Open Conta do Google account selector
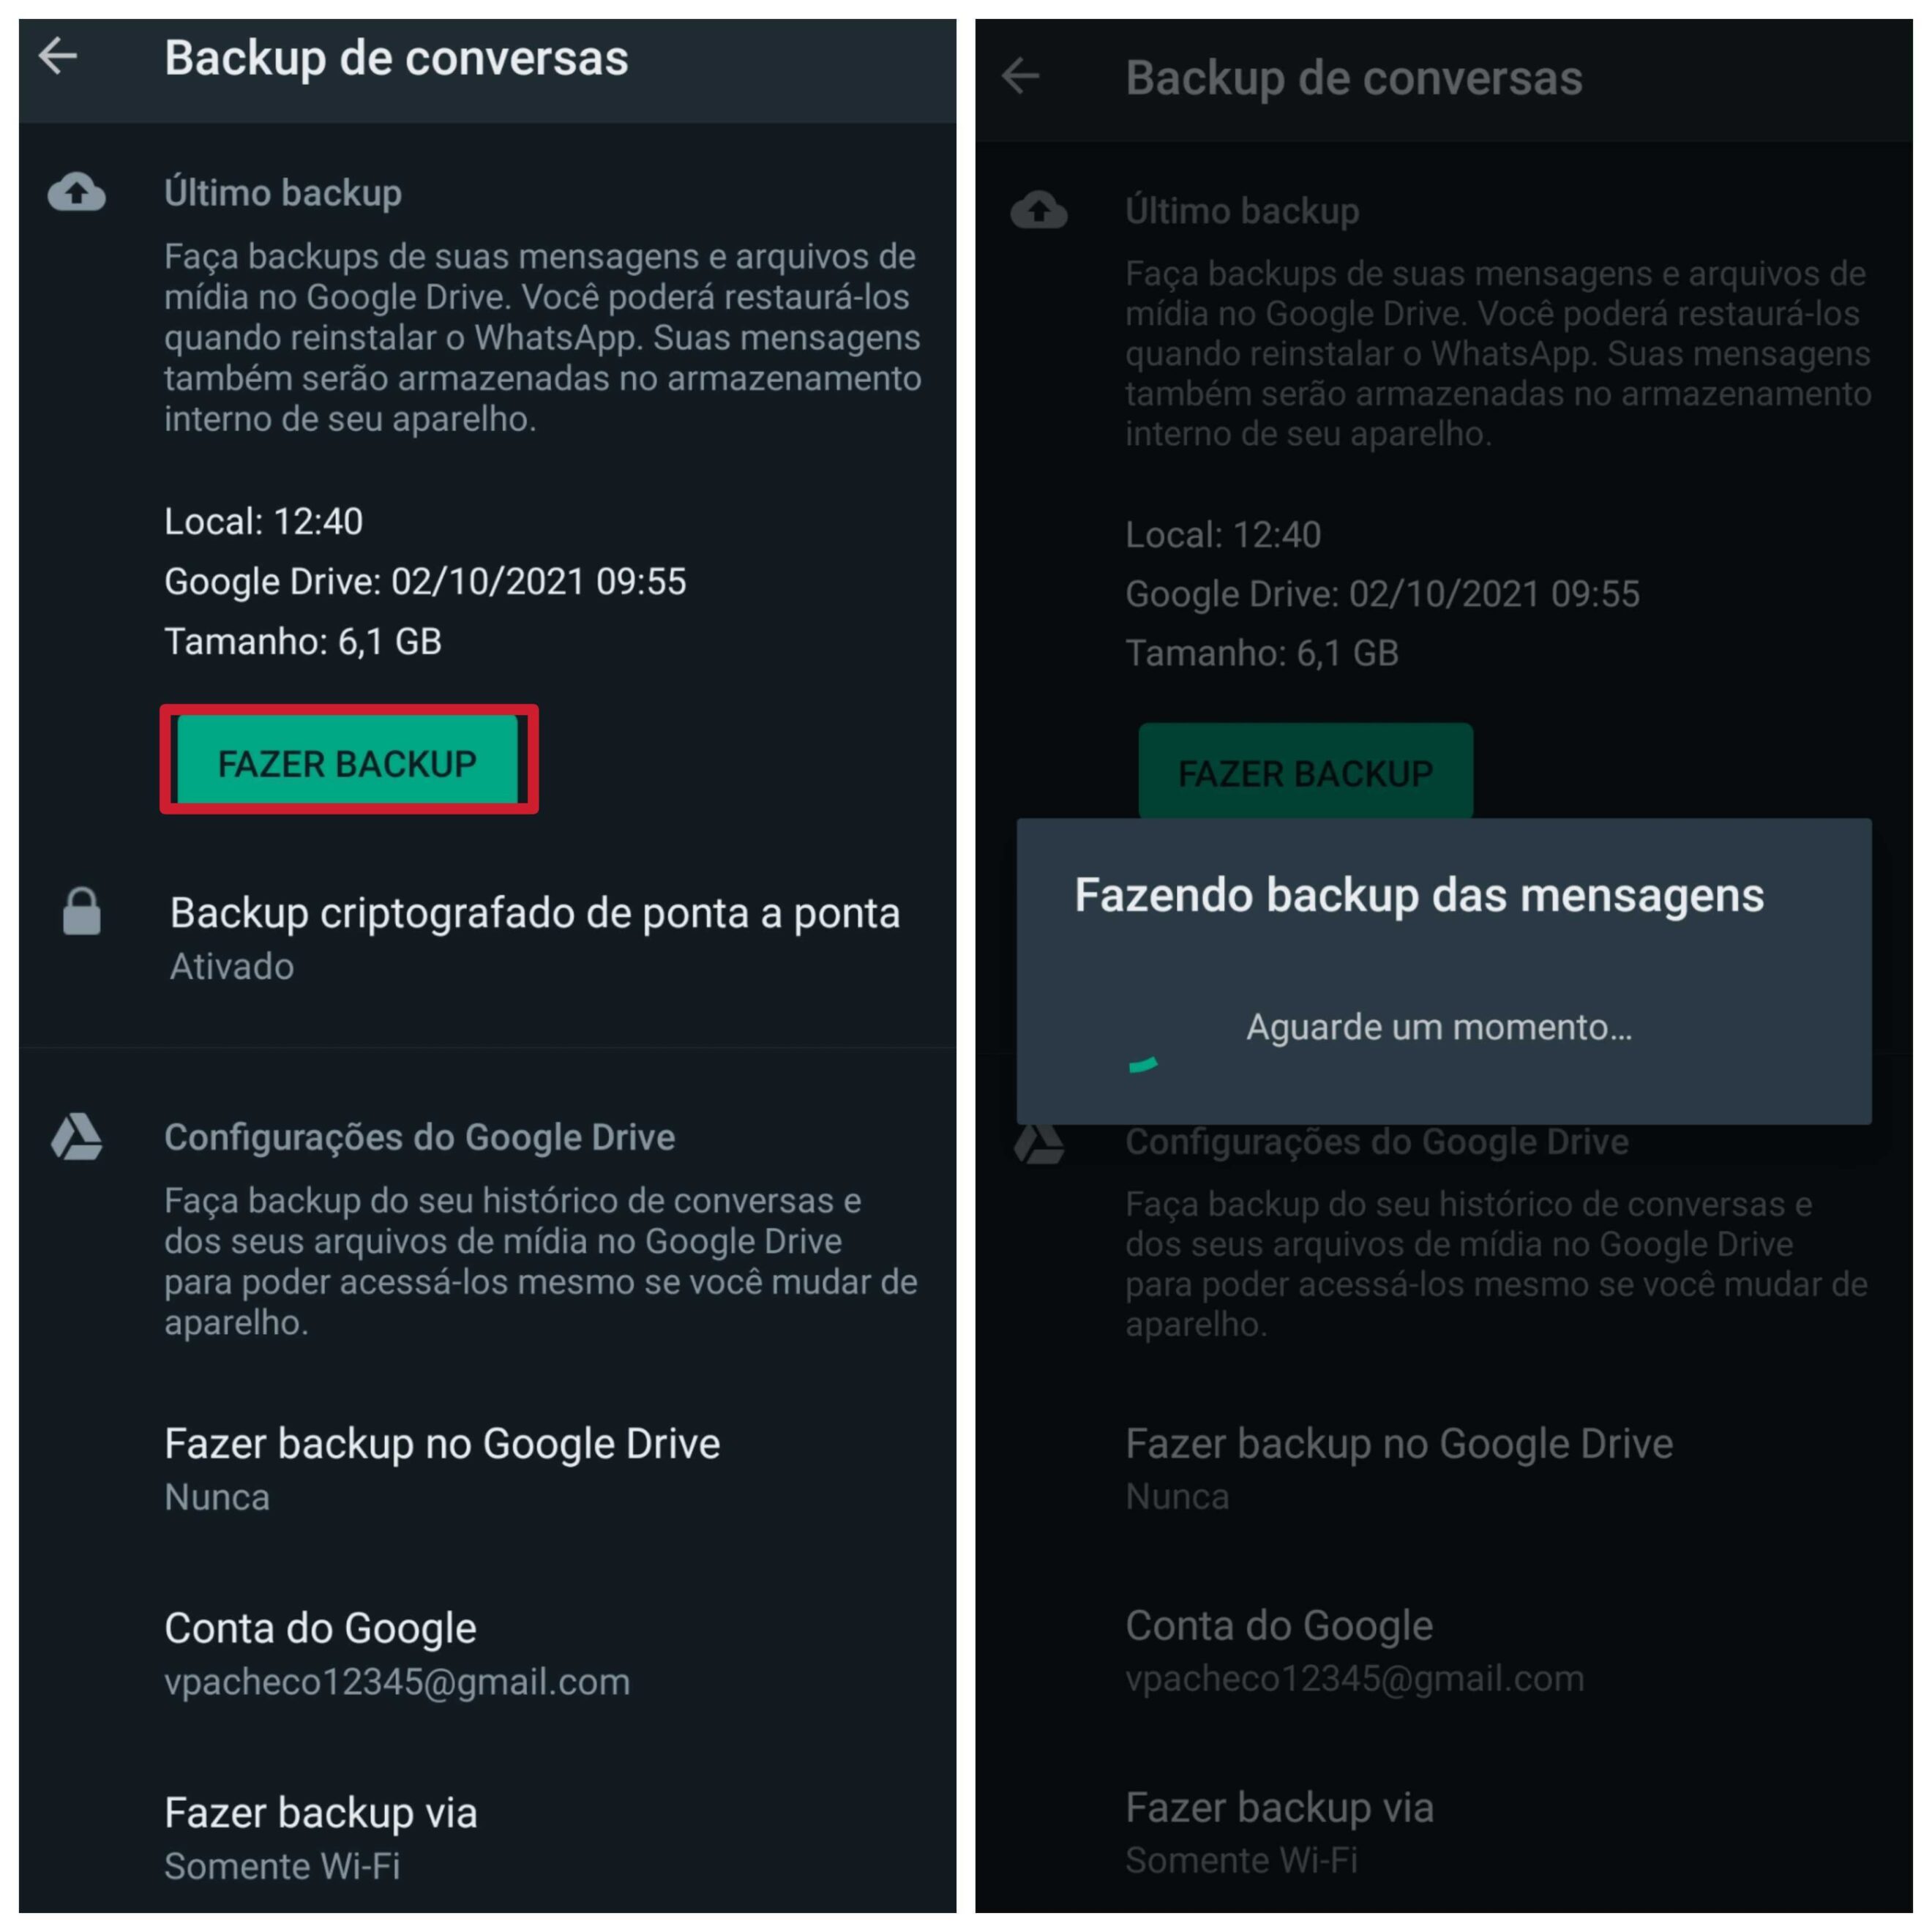The height and width of the screenshot is (1932, 1932). (488, 1653)
